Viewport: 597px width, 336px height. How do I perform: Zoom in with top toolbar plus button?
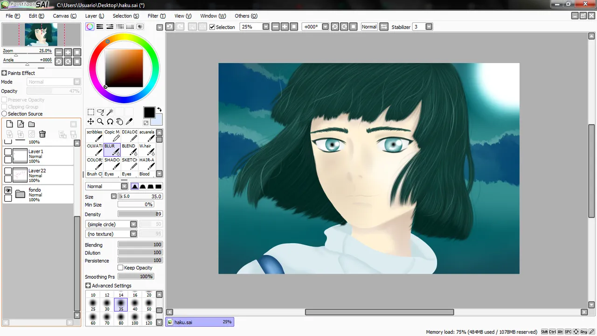[x=285, y=27]
